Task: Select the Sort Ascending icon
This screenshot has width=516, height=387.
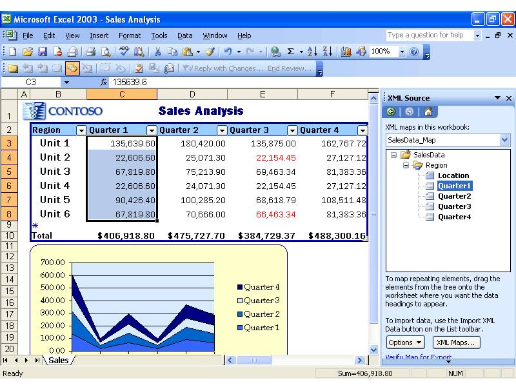Action: [x=312, y=52]
